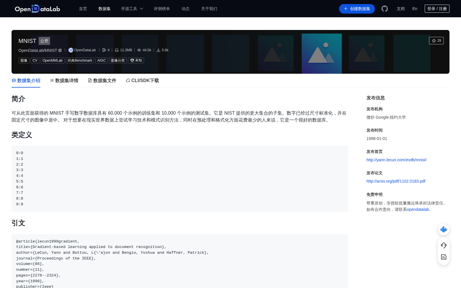The image size is (461, 288).
Task: Open 评测榜单 in navigation
Action: 162,9
